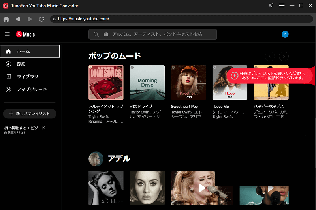316x210 pixels.
Task: Open アップグレード in the sidebar
Action: 30,89
